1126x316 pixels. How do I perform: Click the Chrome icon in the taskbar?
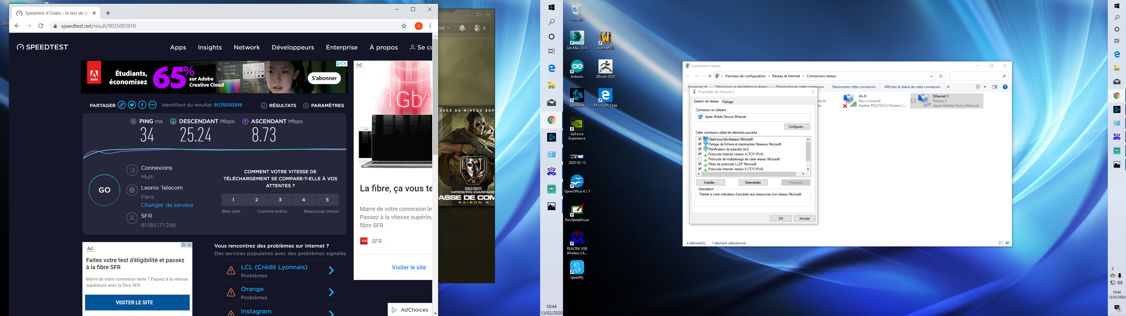552,120
